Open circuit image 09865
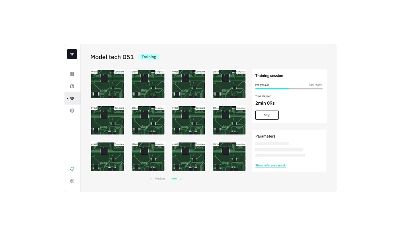 tap(188, 120)
